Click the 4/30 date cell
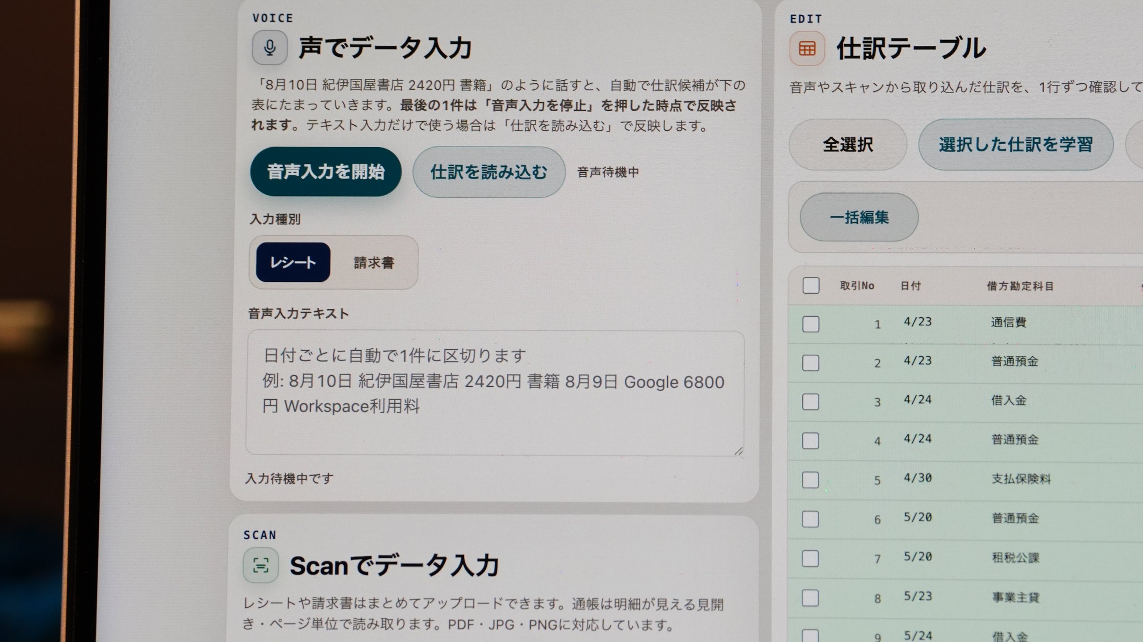1143x642 pixels. (x=918, y=478)
